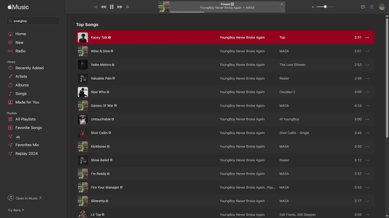Open more options for Fire Your Manager
Viewport: 389px width, 218px height.
coord(367,187)
